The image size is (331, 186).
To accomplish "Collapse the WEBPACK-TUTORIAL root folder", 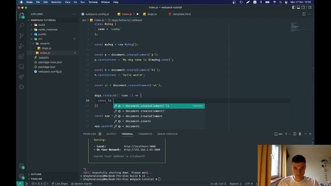I will (43, 20).
